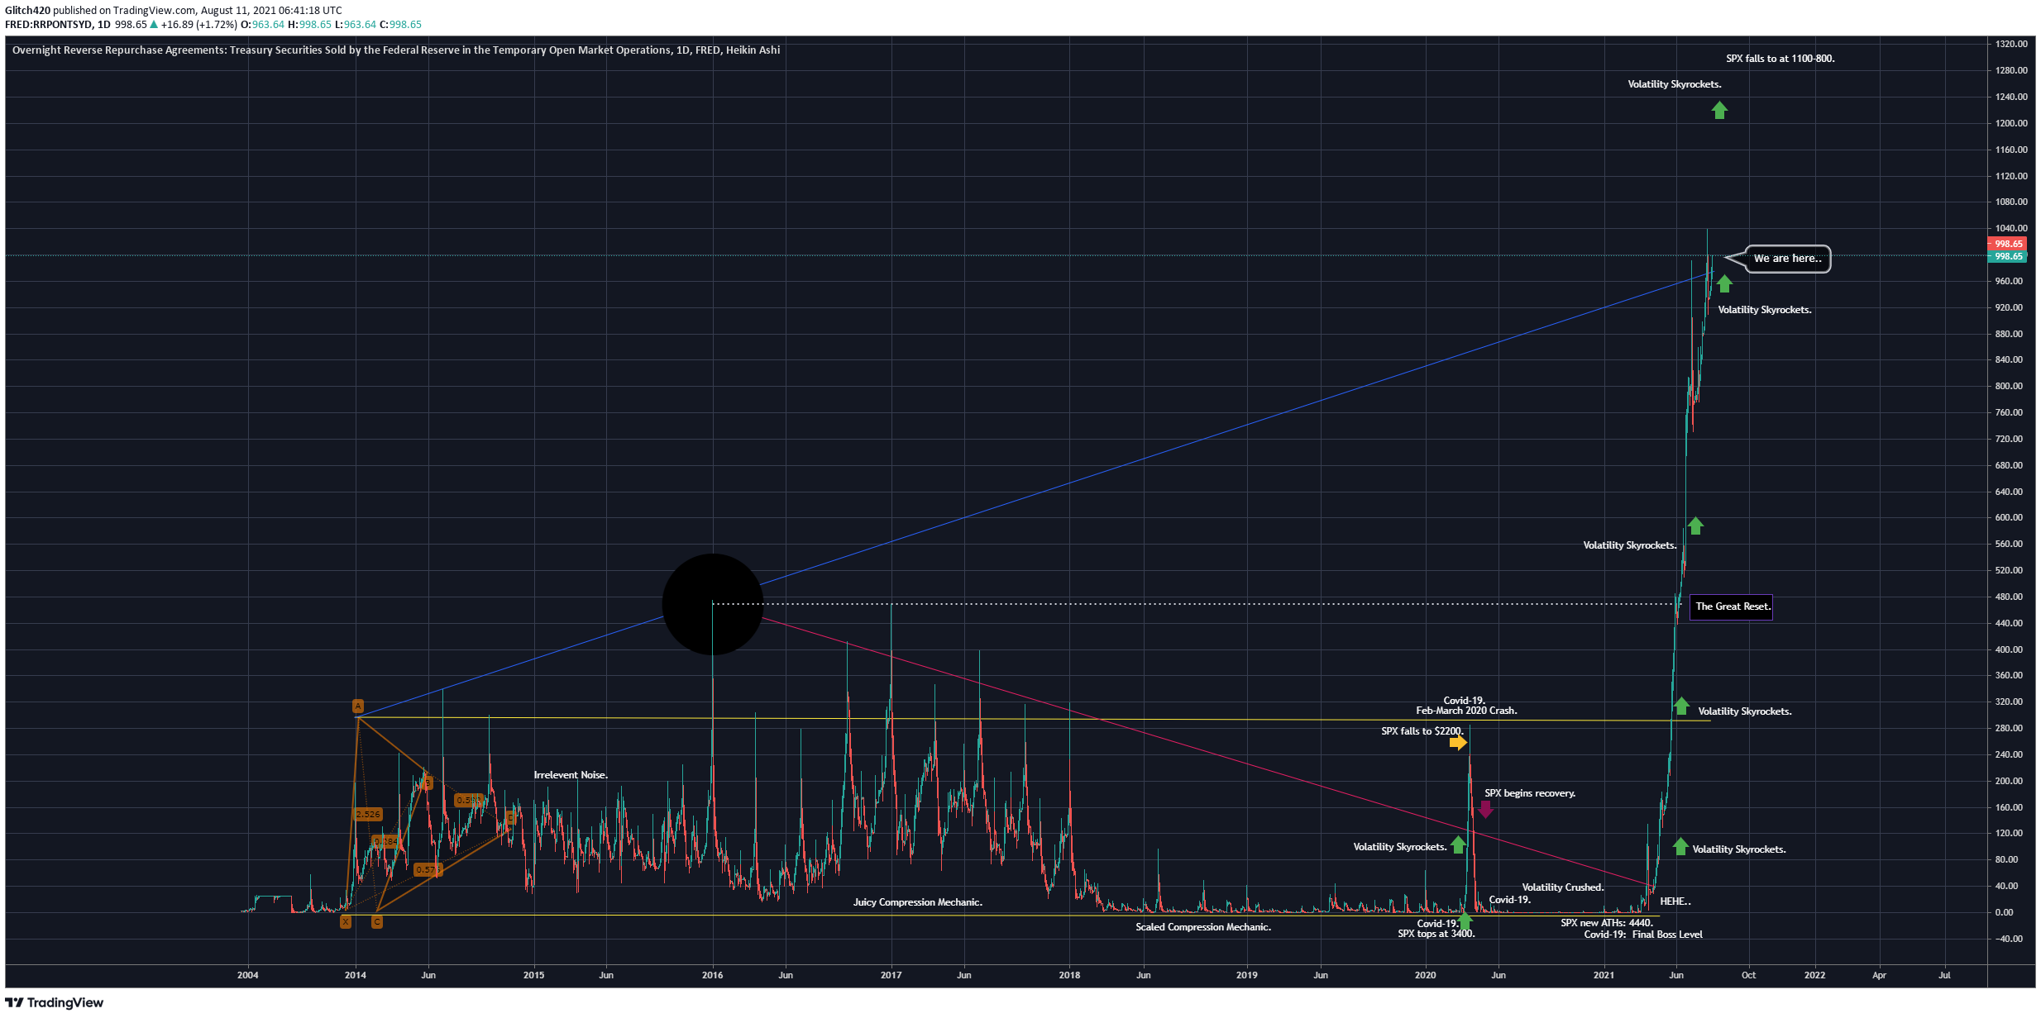
Task: Click the −40.00 value on price axis
Action: (x=2009, y=939)
